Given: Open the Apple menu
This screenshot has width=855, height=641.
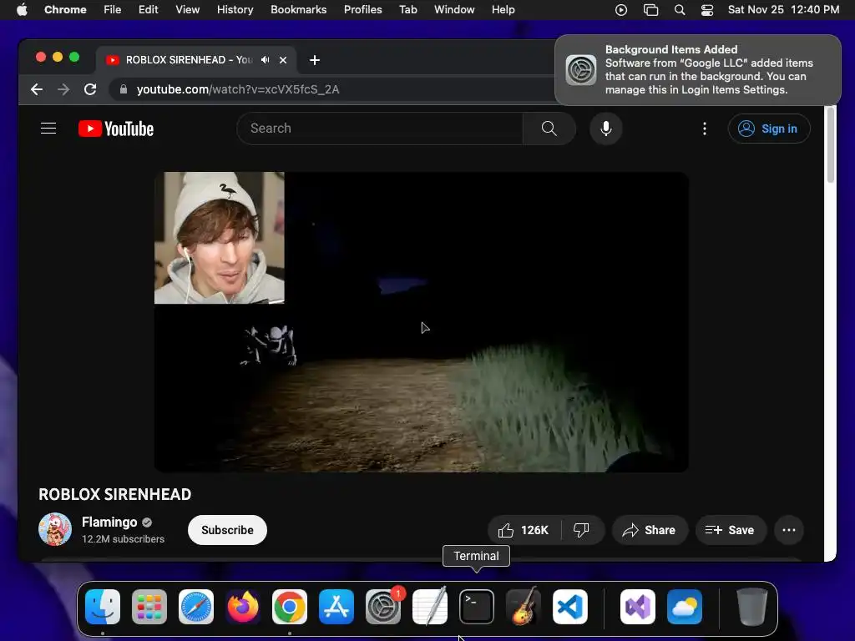Looking at the screenshot, I should coord(22,10).
